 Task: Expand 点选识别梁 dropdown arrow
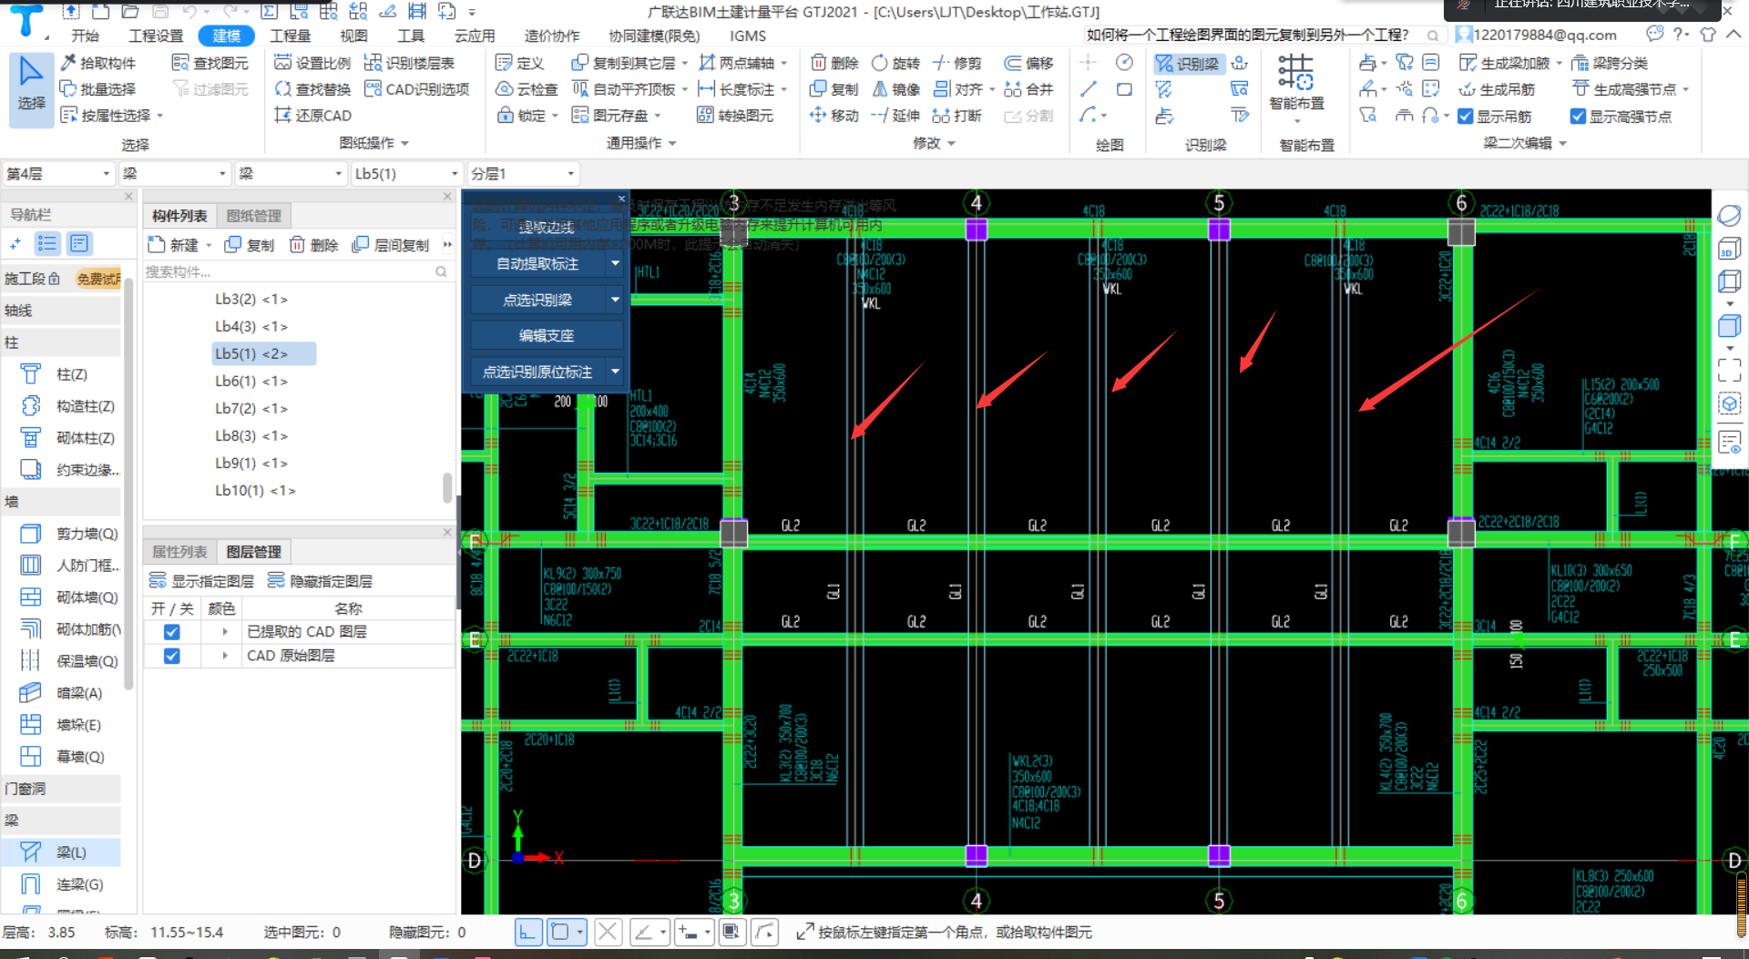[x=615, y=299]
